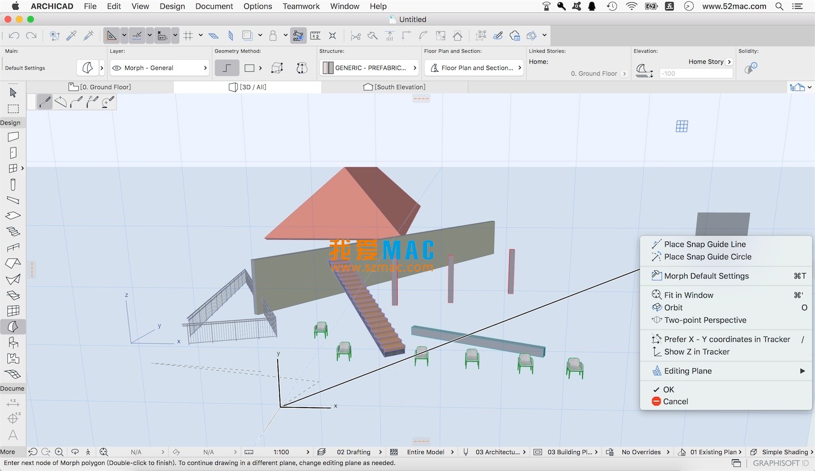
Task: Select the Beam tool
Action: click(13, 200)
